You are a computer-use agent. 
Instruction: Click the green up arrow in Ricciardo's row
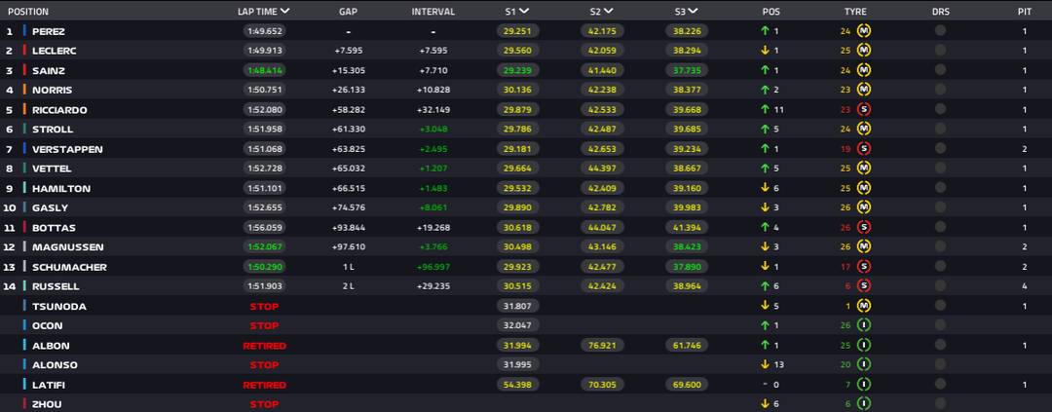coord(766,110)
